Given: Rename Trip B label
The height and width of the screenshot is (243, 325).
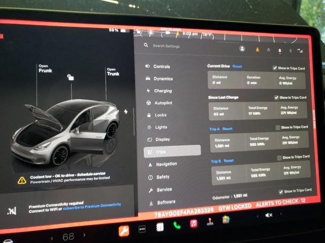Looking at the screenshot, I should 216,161.
